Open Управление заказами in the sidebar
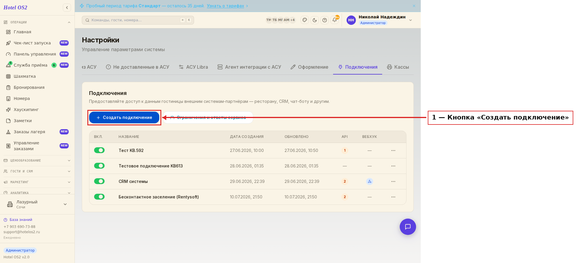This screenshot has height=263, width=580. point(37,146)
